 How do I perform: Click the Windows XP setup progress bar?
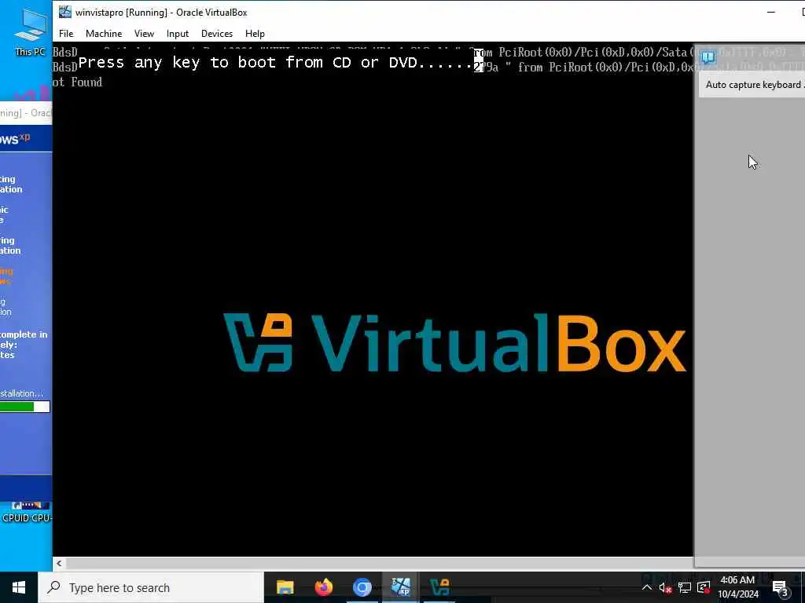pyautogui.click(x=24, y=407)
